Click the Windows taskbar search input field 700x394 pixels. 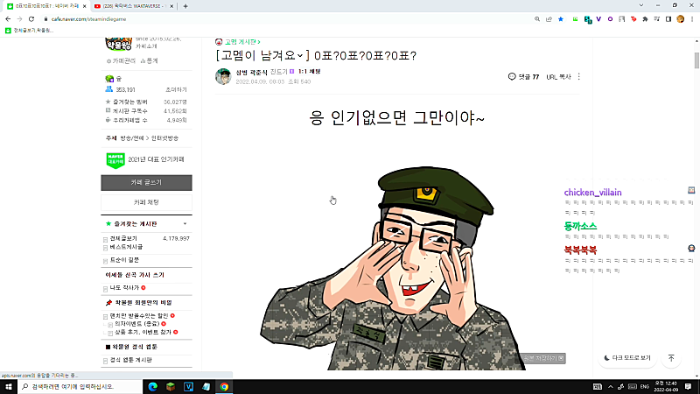[x=80, y=387]
